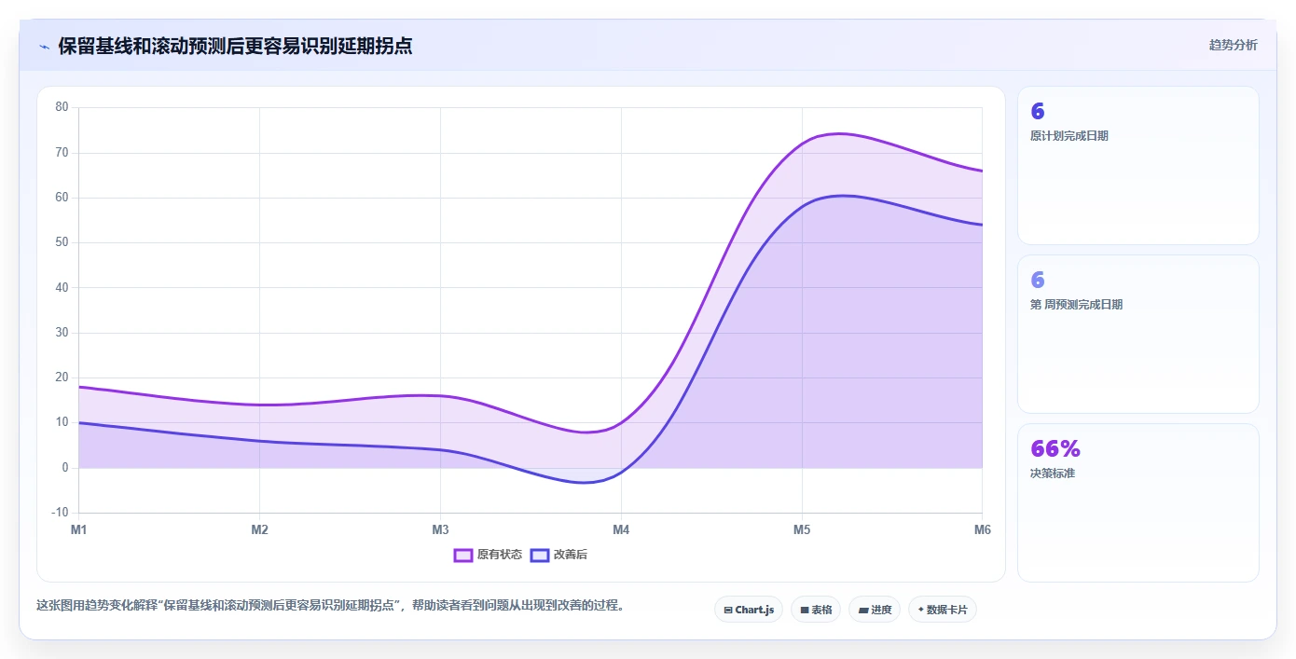The width and height of the screenshot is (1296, 659).
Task: Select the 进度 tag
Action: pyautogui.click(x=875, y=610)
